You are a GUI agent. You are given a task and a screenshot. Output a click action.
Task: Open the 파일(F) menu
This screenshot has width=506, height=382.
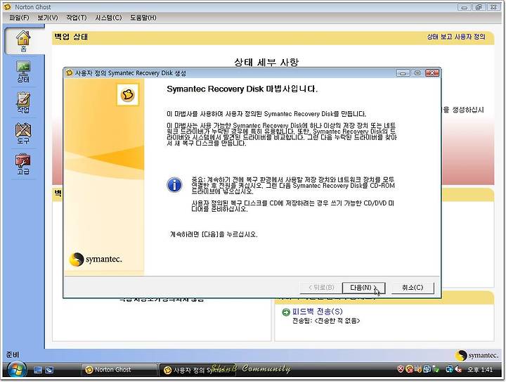click(x=19, y=18)
